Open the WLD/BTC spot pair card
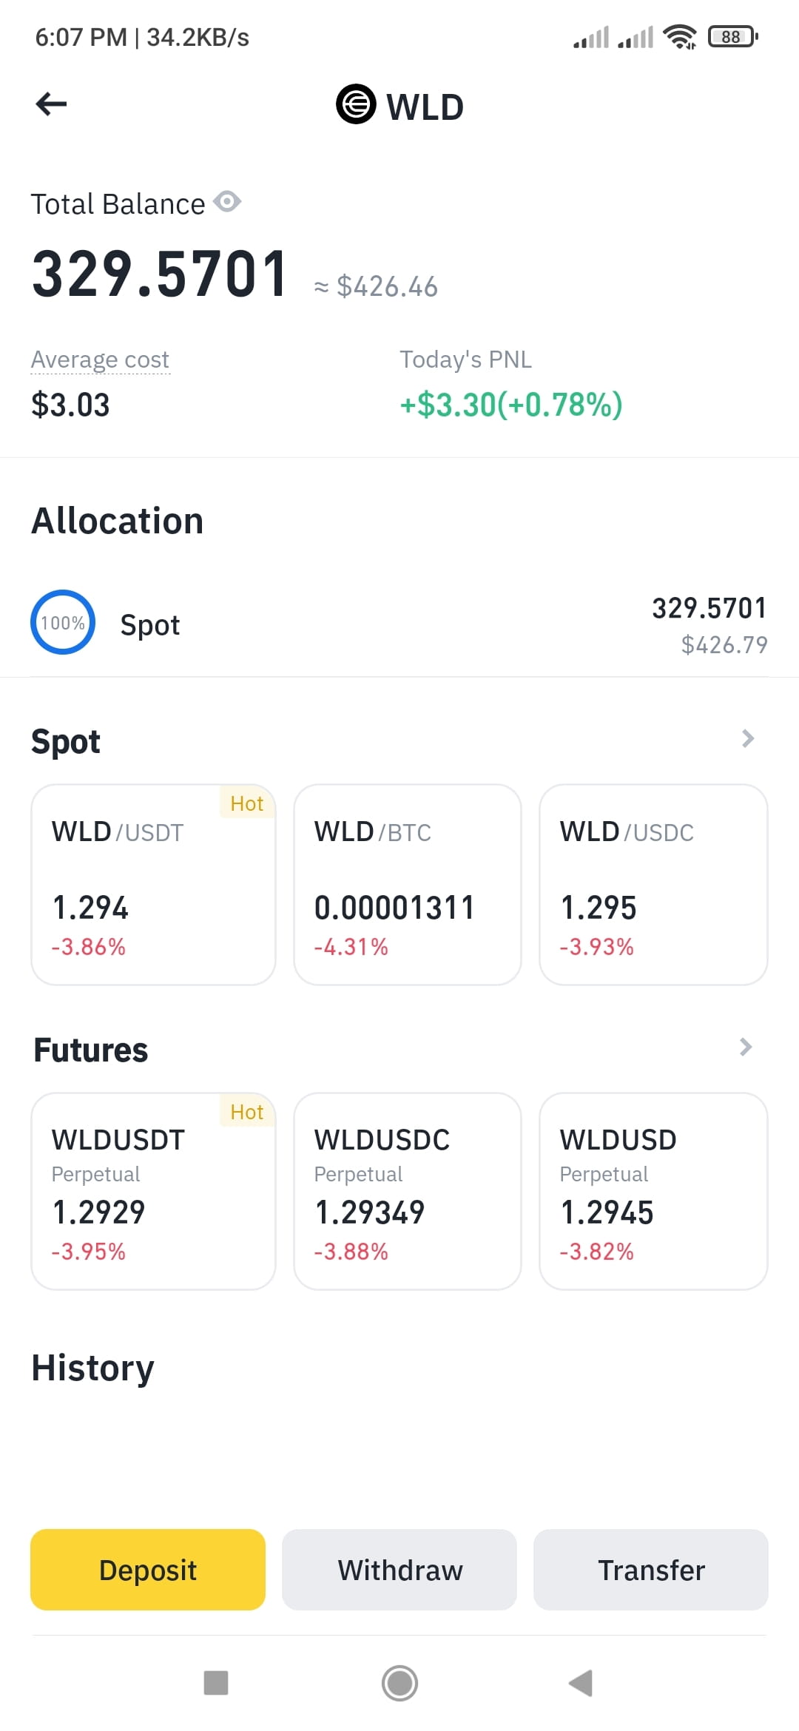This screenshot has width=799, height=1731. click(x=408, y=885)
